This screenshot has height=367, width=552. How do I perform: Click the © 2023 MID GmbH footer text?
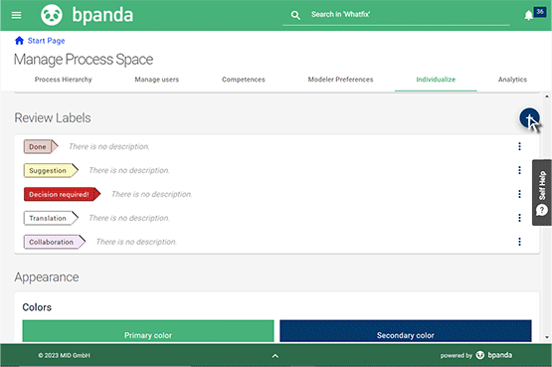tap(64, 356)
